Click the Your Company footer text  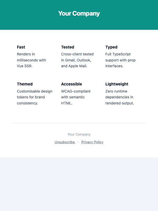(x=79, y=134)
